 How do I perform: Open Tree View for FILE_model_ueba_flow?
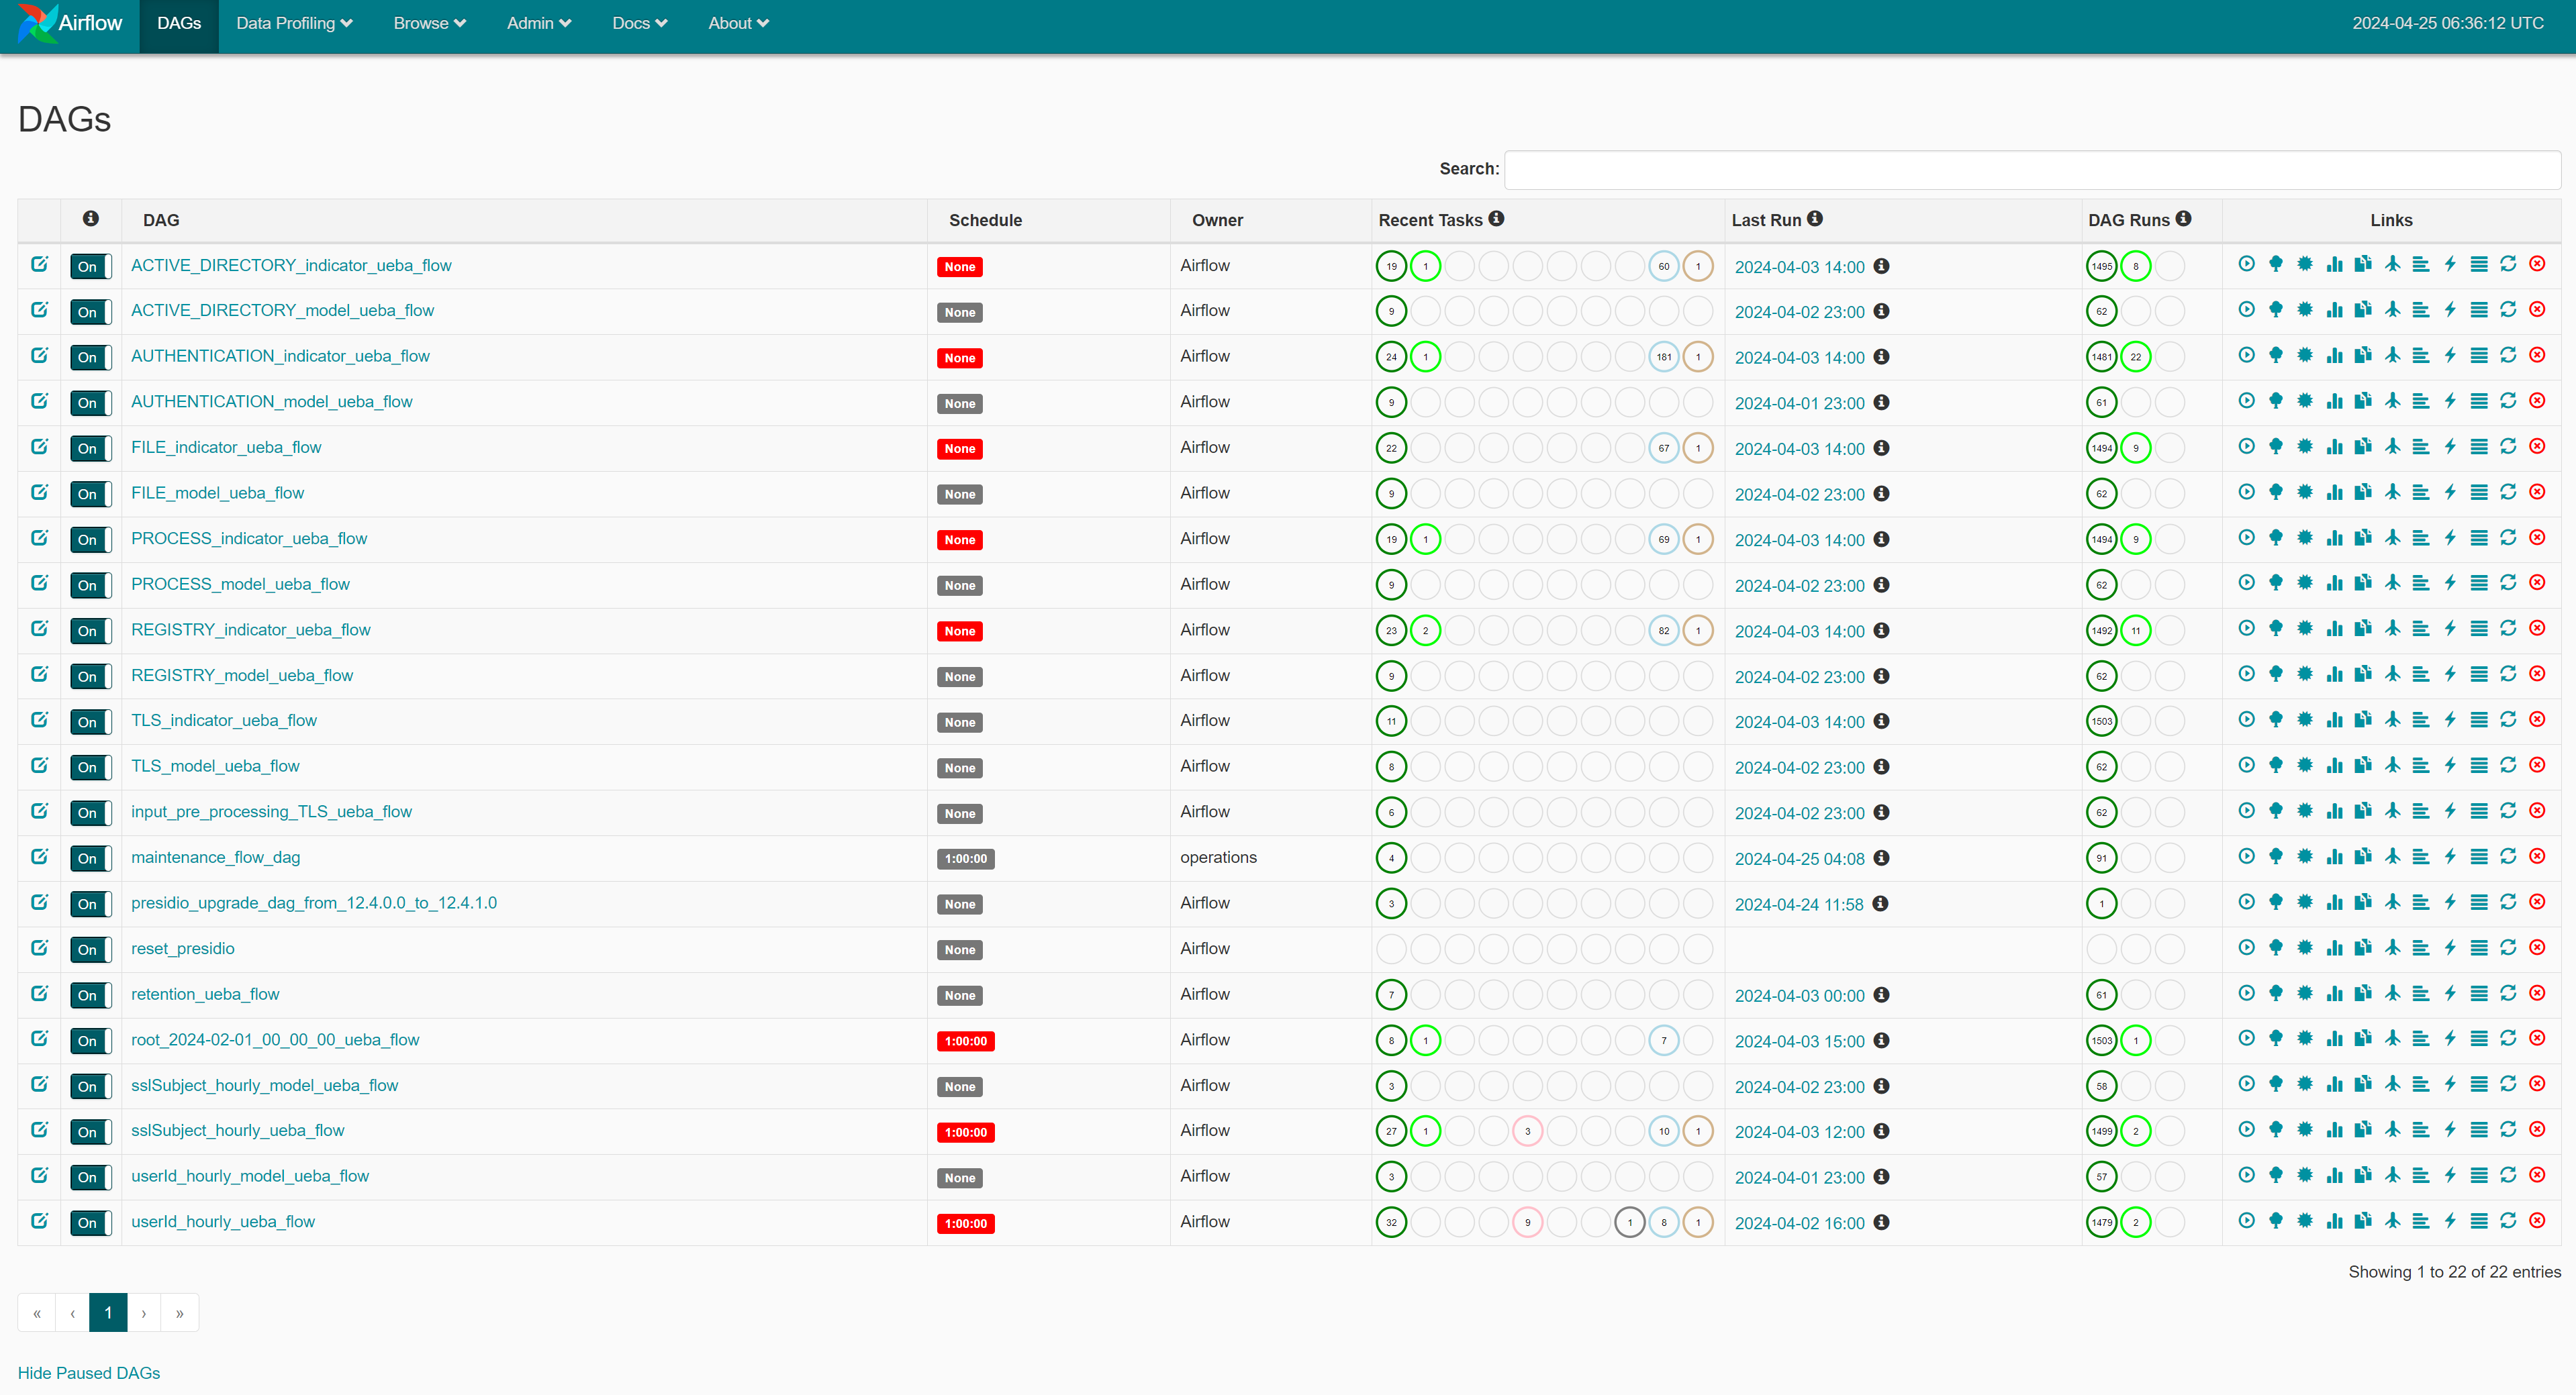click(x=2275, y=493)
